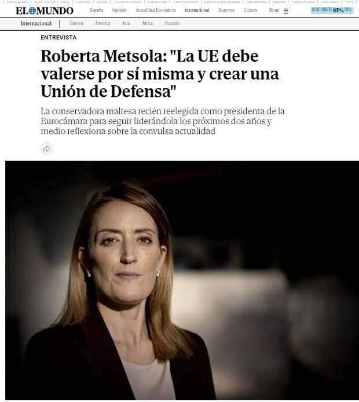Click the share arrow icon below the subtitle
The width and height of the screenshot is (359, 402).
(x=46, y=149)
